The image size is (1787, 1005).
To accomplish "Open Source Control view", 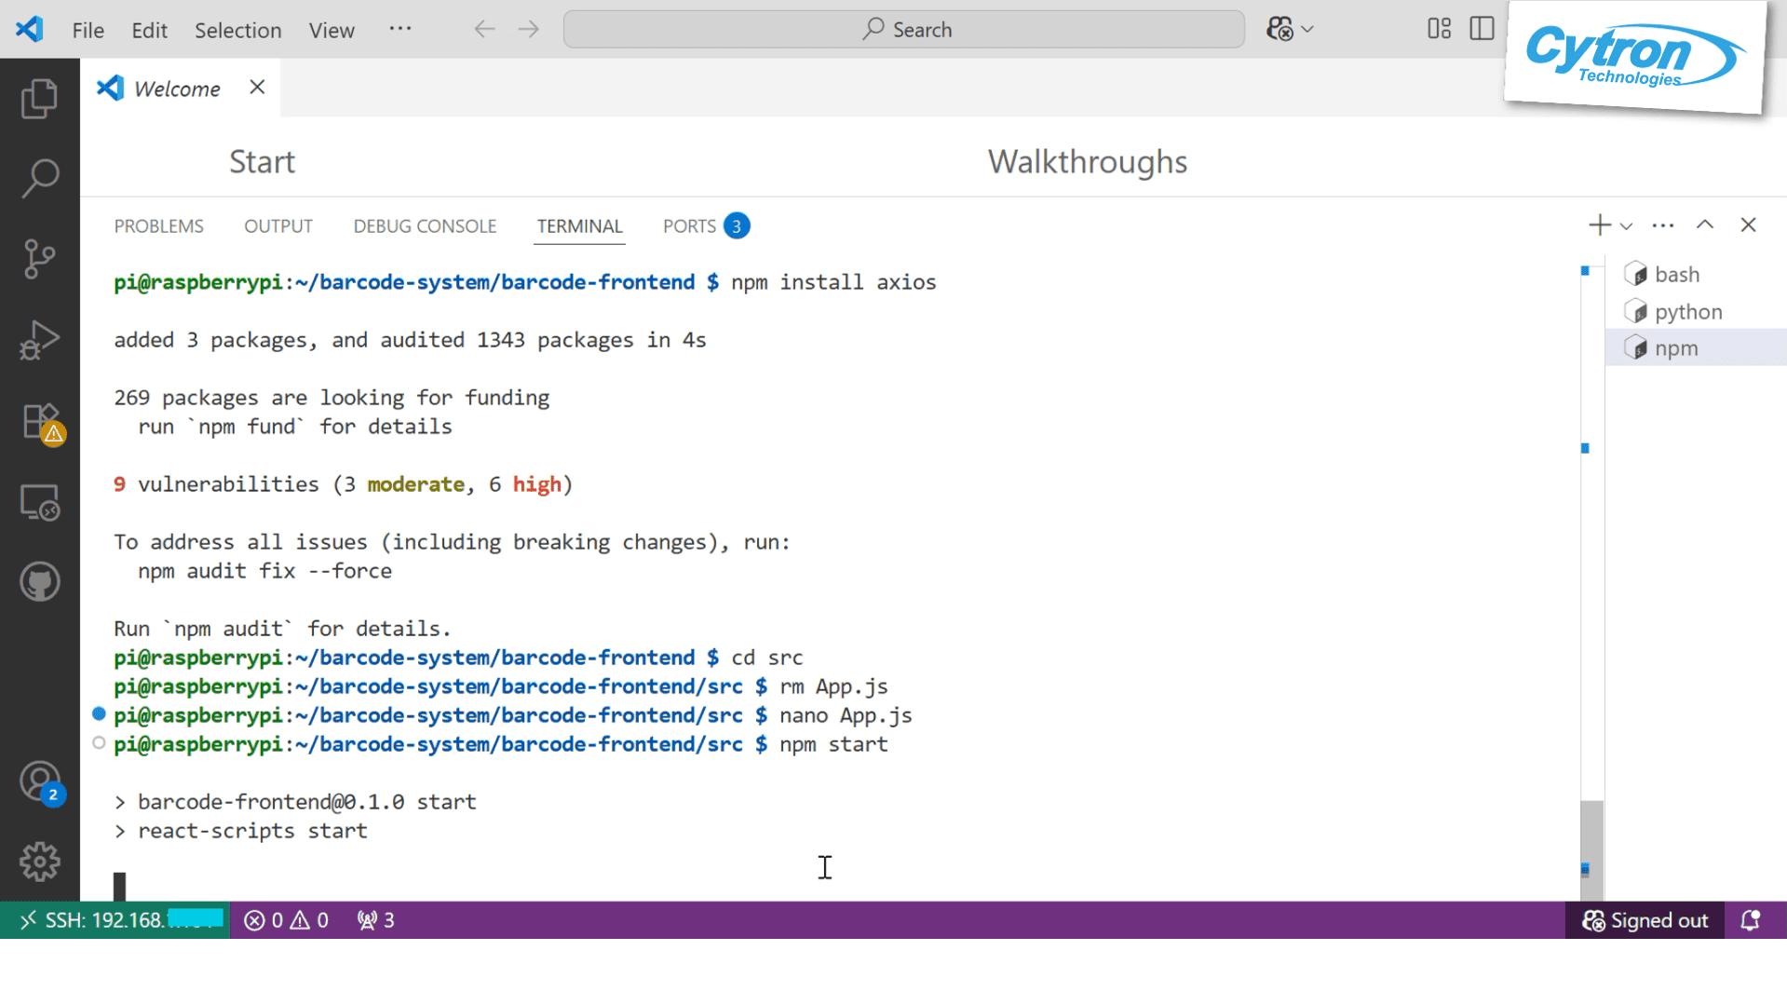I will click(39, 259).
